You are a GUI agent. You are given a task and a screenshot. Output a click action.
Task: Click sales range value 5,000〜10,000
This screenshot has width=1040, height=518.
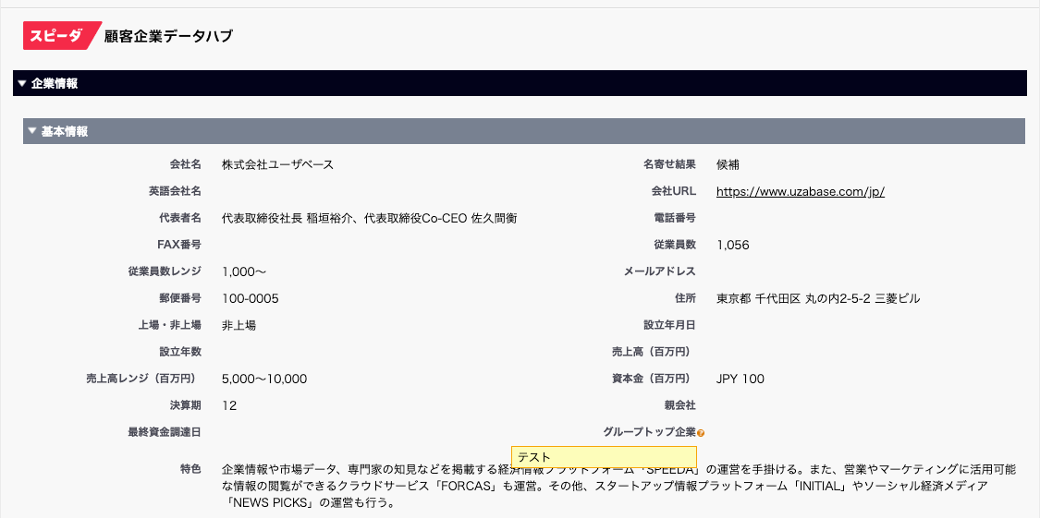coord(264,379)
